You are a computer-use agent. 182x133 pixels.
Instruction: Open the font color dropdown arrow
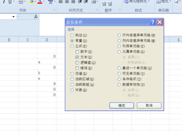44,1
